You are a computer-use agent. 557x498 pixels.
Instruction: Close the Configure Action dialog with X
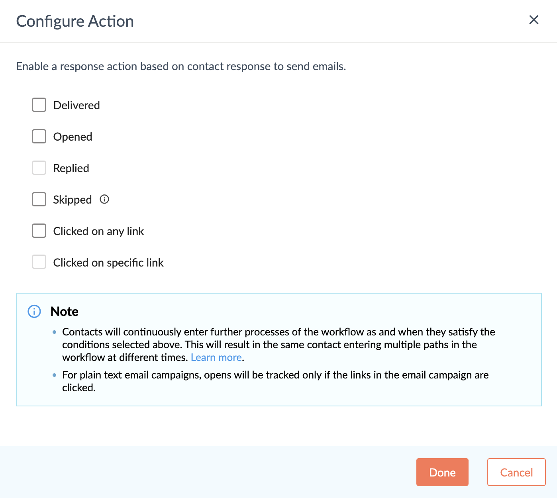[x=533, y=20]
